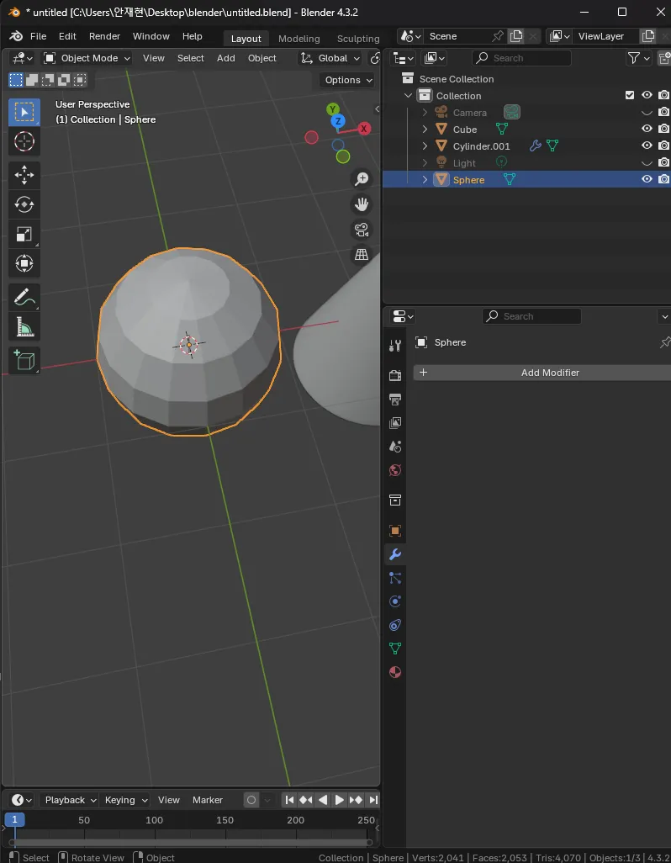Show the Light in viewport

click(x=647, y=162)
